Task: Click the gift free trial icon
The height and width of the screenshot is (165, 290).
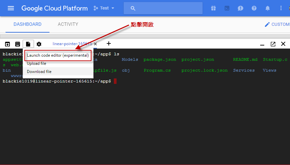Action: (213, 8)
